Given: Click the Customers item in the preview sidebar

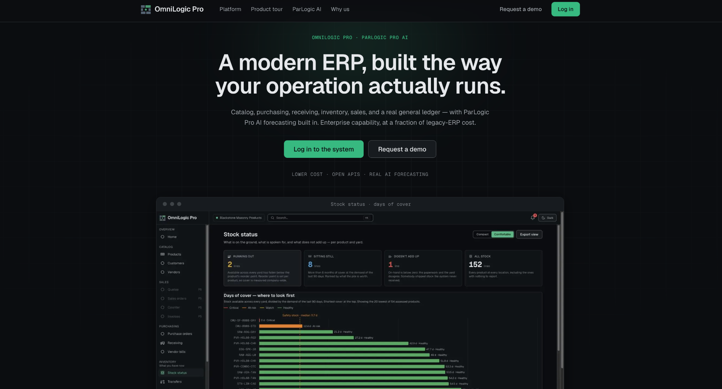Looking at the screenshot, I should (x=181, y=263).
